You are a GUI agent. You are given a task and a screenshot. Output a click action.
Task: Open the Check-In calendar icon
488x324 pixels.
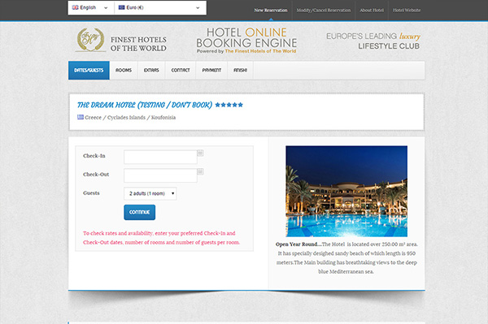pos(200,153)
